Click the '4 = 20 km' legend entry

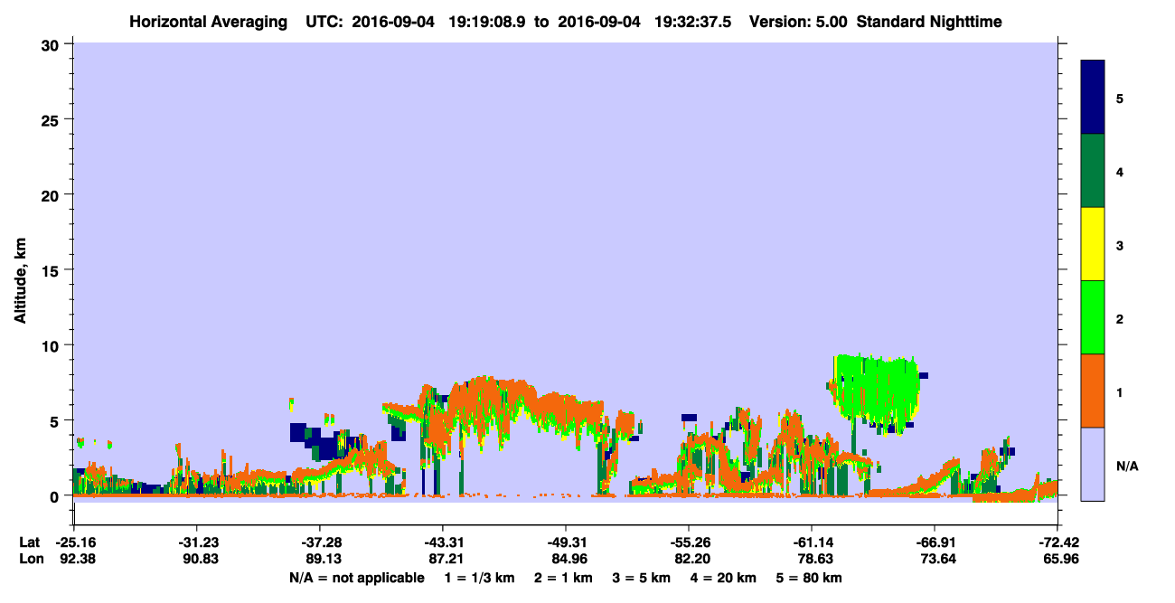725,578
